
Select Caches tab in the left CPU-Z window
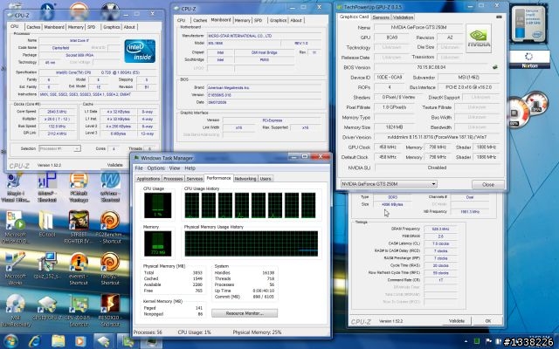click(x=33, y=27)
